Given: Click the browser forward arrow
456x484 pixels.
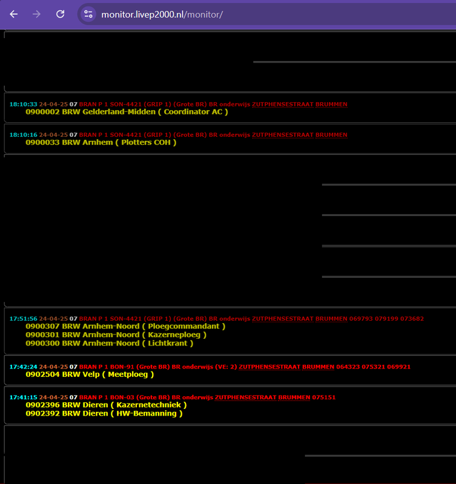Looking at the screenshot, I should 36,14.
